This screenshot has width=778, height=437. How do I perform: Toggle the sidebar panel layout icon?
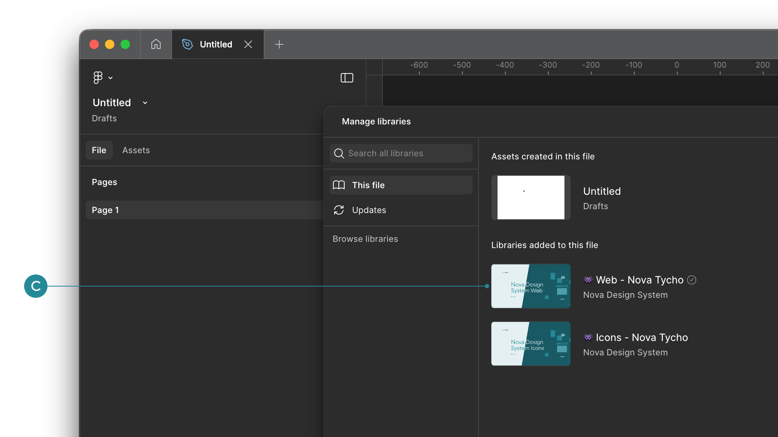coord(347,78)
